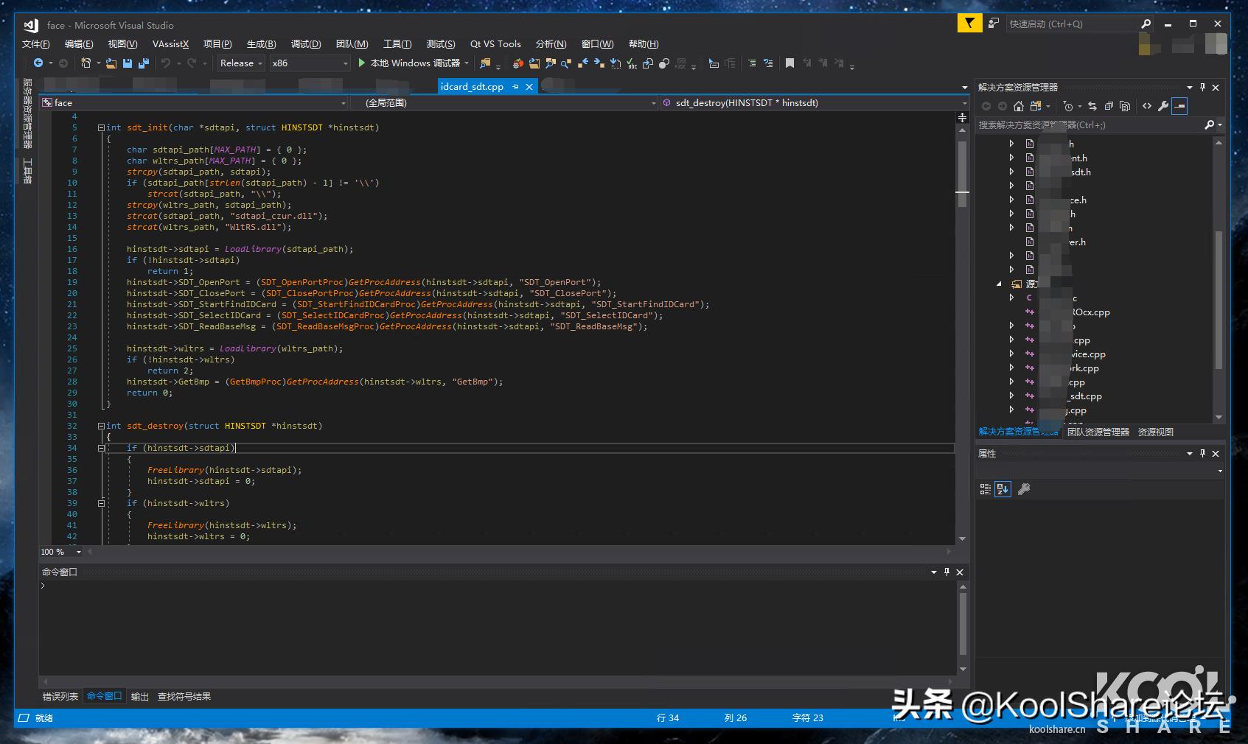Click Sync with Active Document icon

pyautogui.click(x=1092, y=106)
